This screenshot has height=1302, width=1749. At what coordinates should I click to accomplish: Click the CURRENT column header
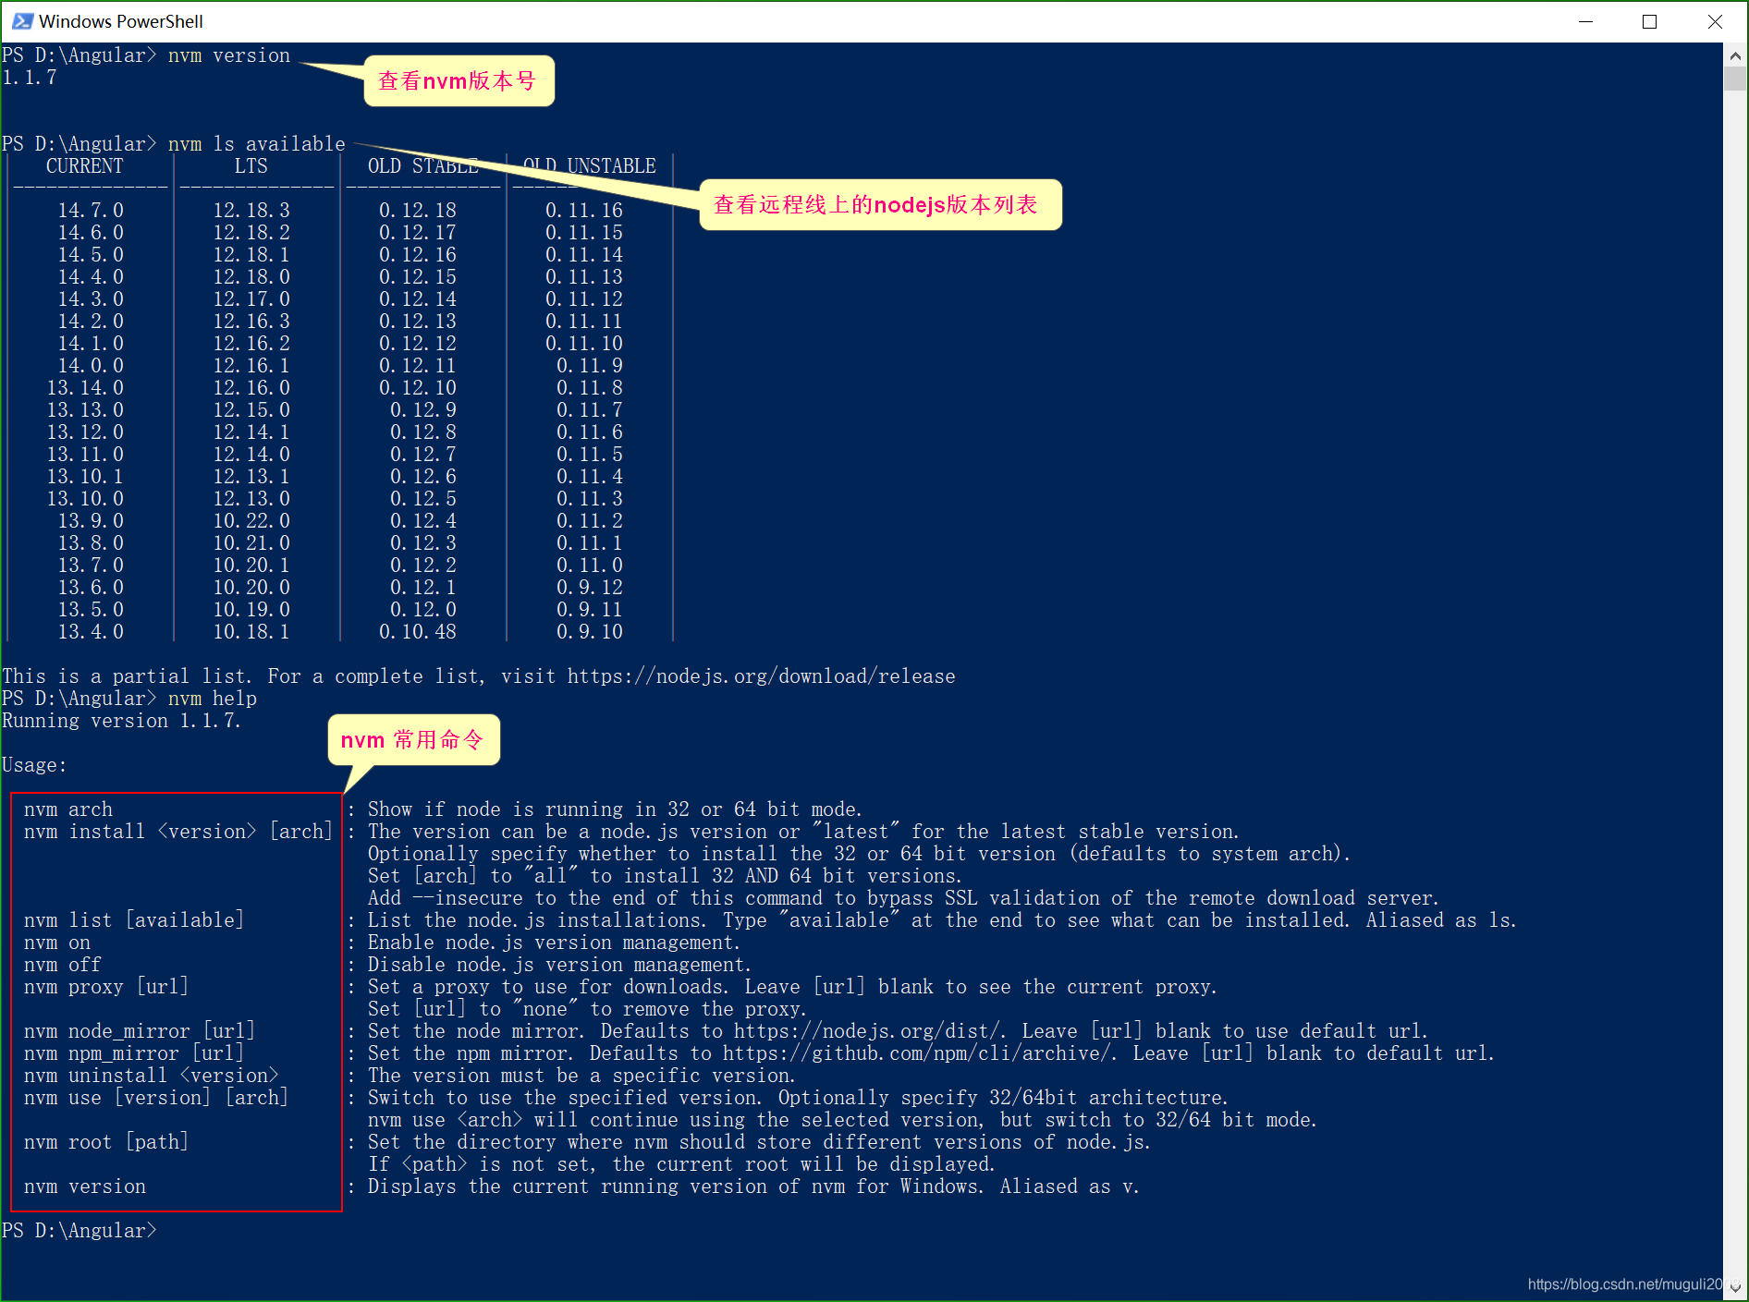click(84, 166)
